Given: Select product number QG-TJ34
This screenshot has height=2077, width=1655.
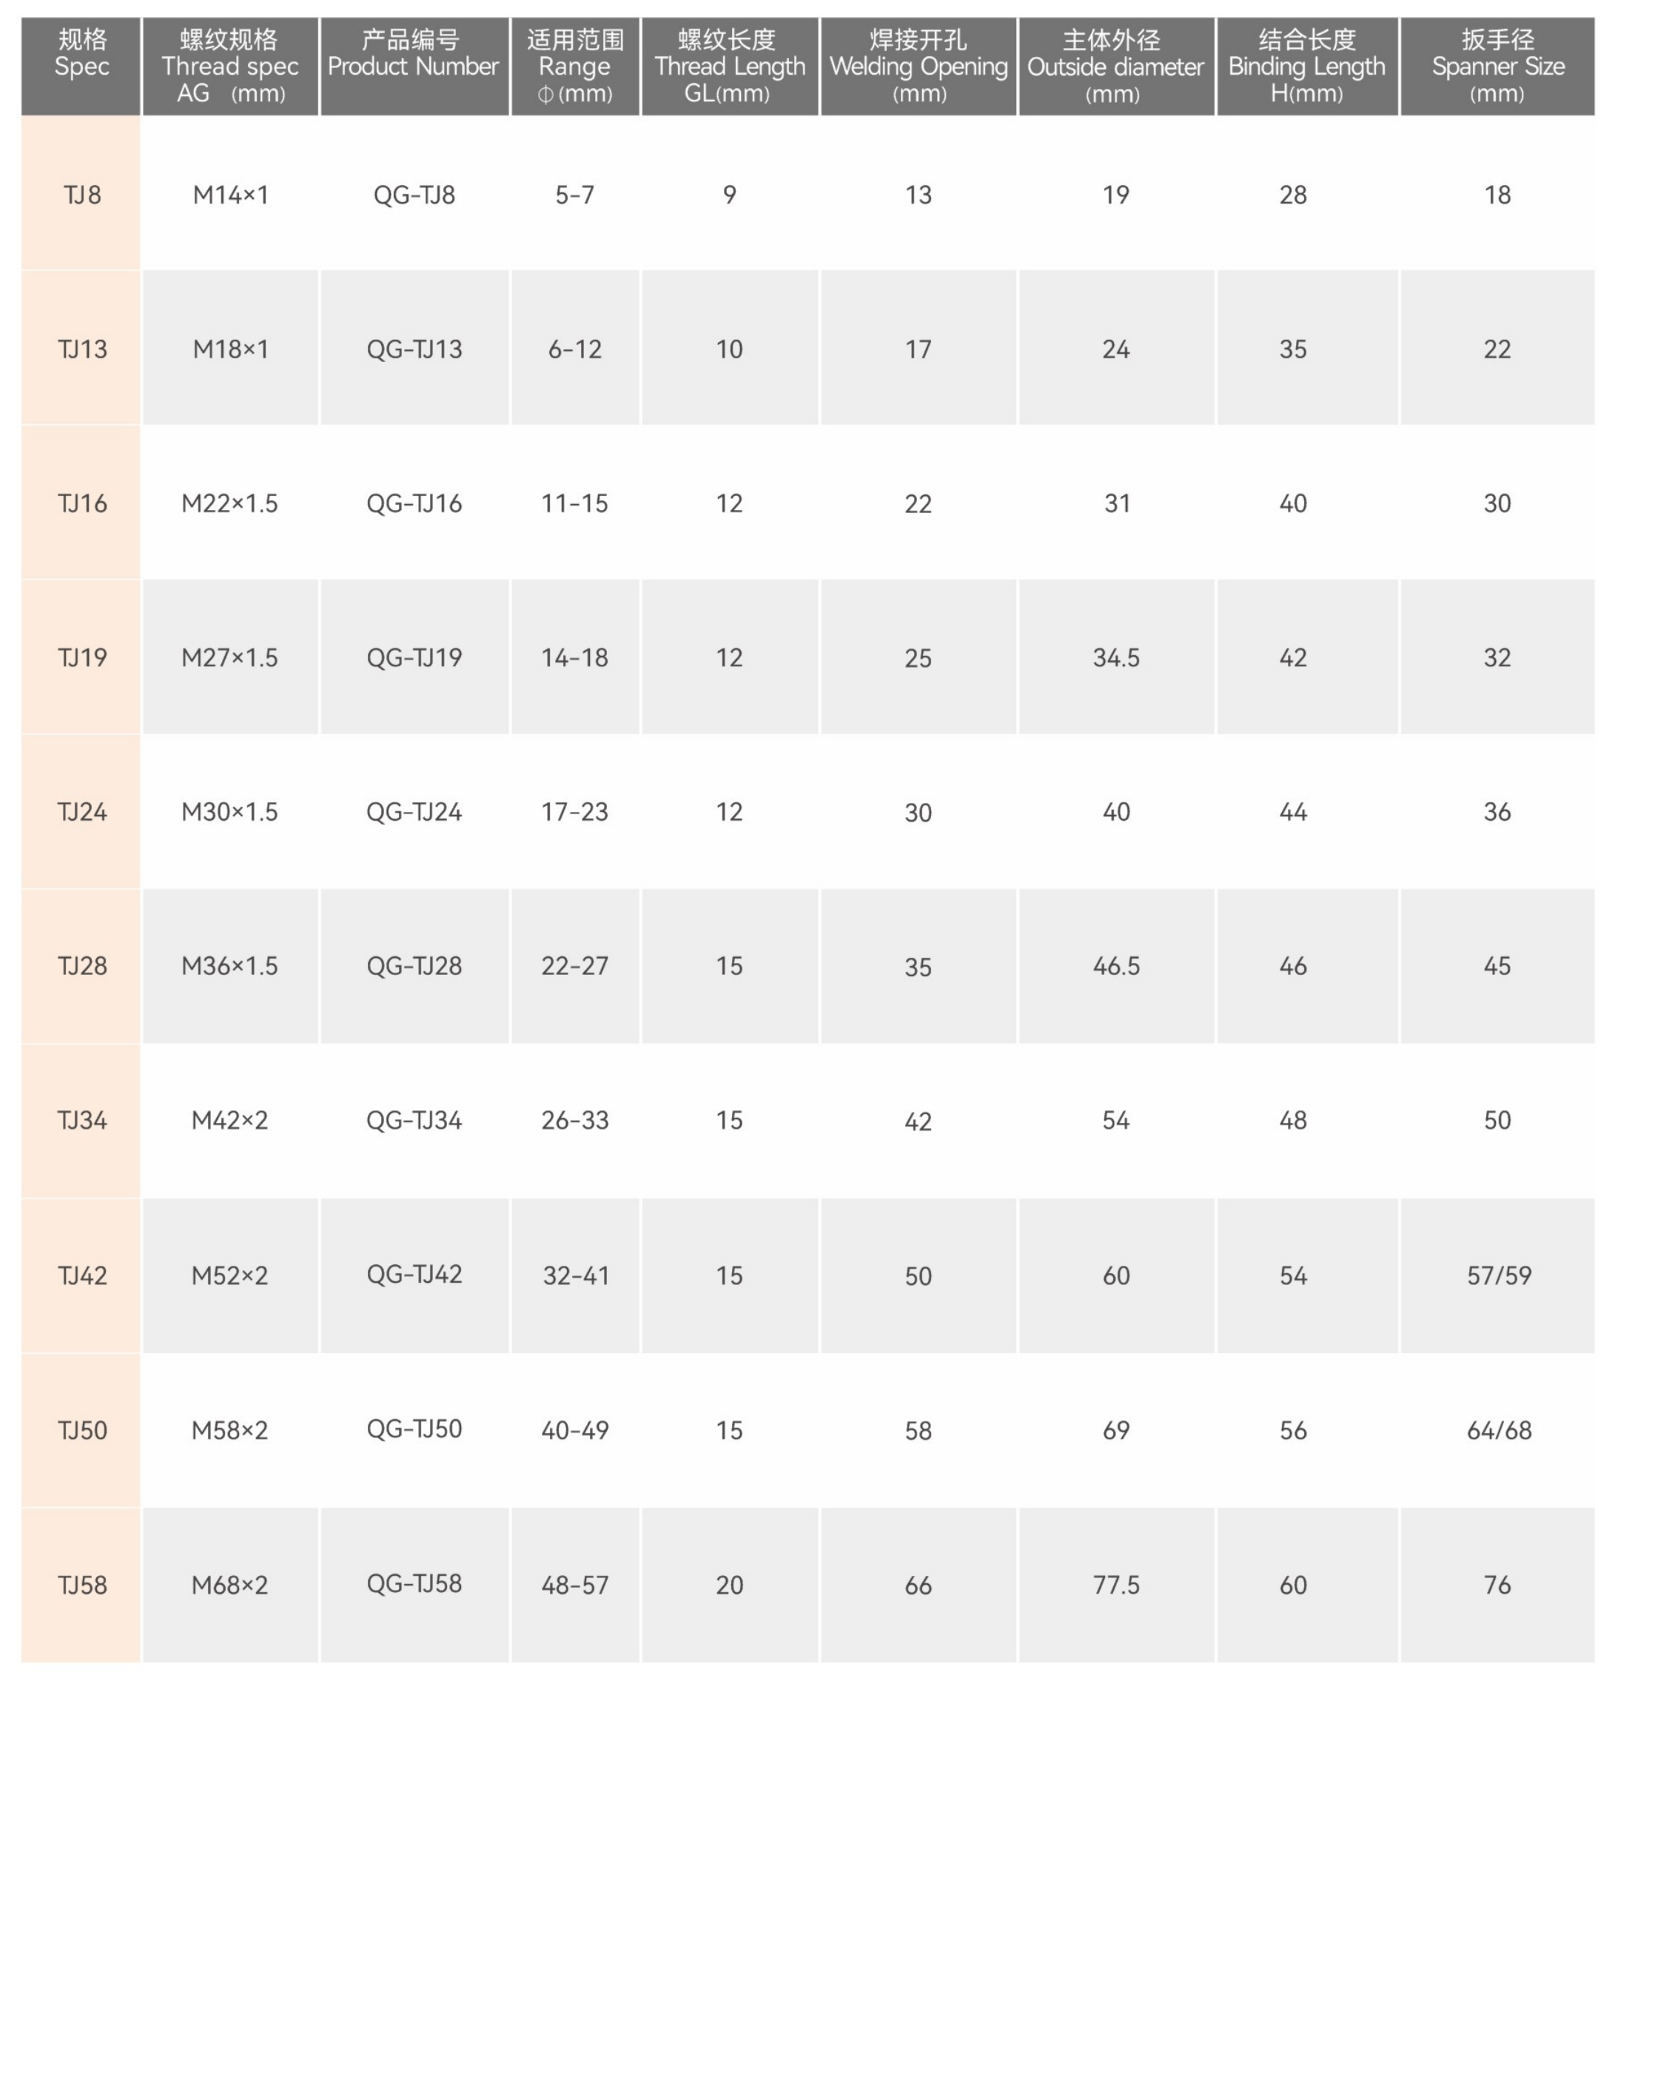Looking at the screenshot, I should [414, 1119].
